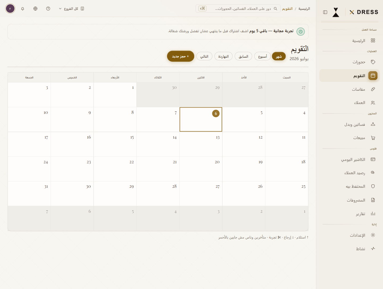Click the K keyboard shortcut badge
383x289 pixels.
(202, 9)
